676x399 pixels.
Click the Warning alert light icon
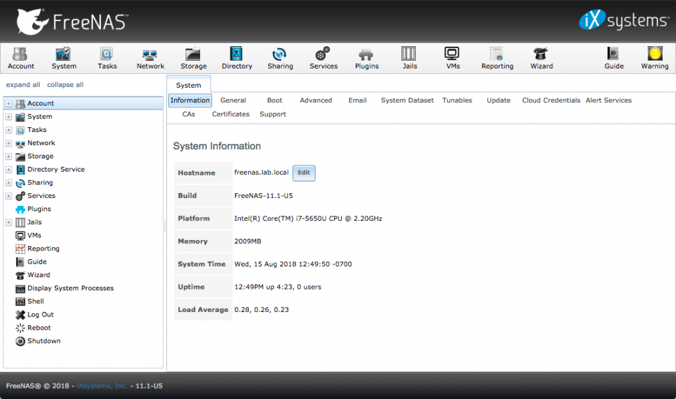(x=654, y=57)
